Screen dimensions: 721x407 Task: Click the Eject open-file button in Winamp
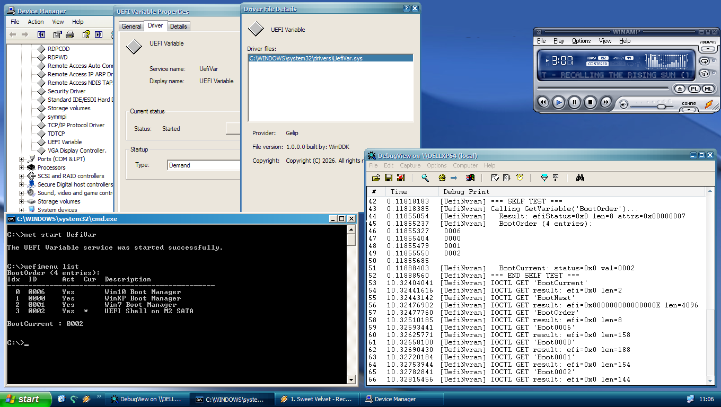click(681, 89)
